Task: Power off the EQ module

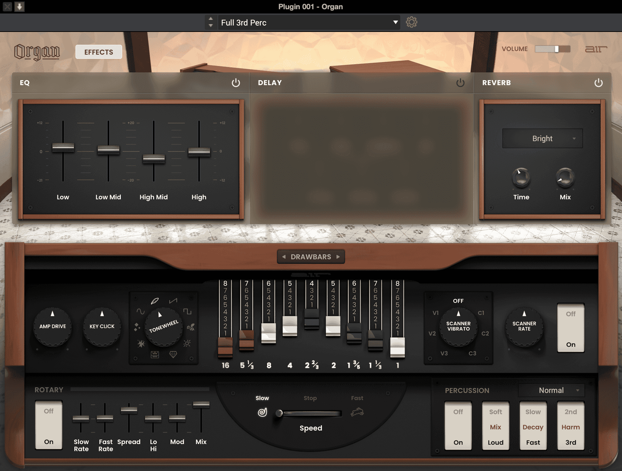Action: coord(236,83)
